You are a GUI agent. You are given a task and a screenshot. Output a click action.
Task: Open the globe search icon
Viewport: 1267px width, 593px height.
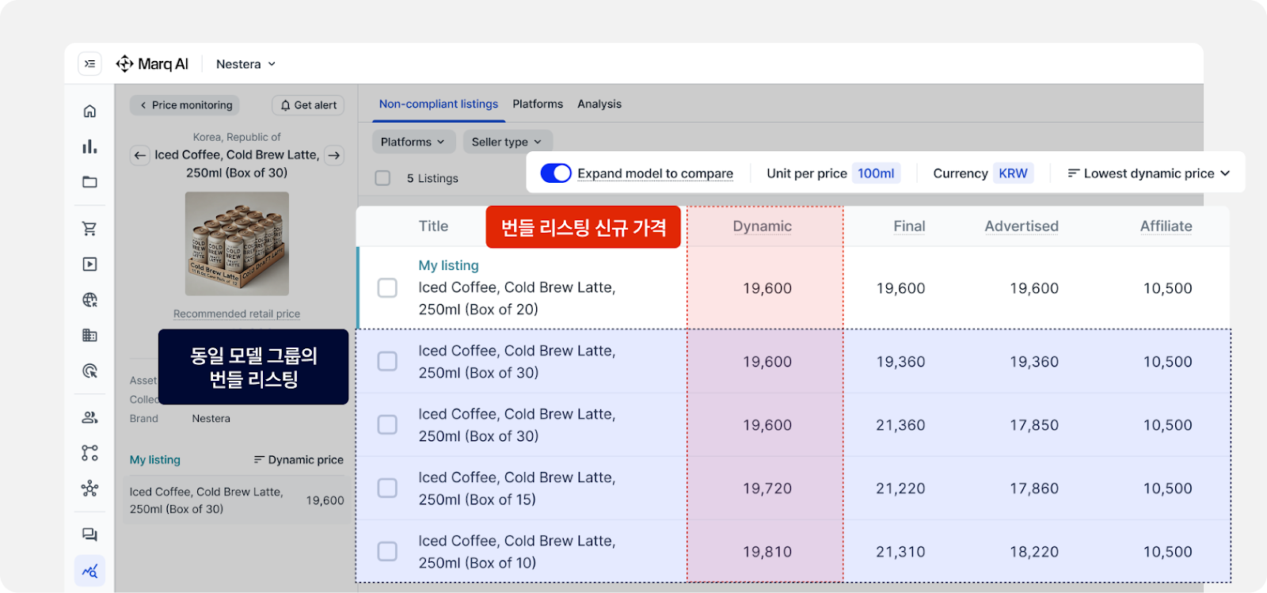pos(89,300)
